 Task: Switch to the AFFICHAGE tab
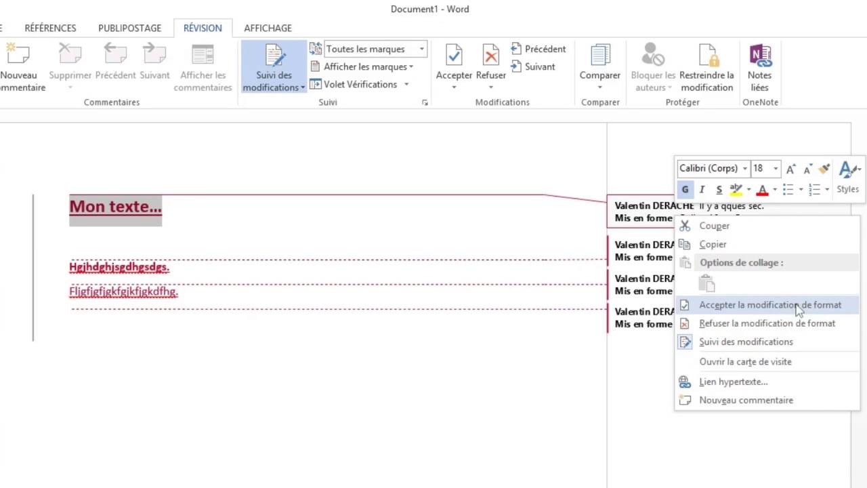pyautogui.click(x=268, y=28)
